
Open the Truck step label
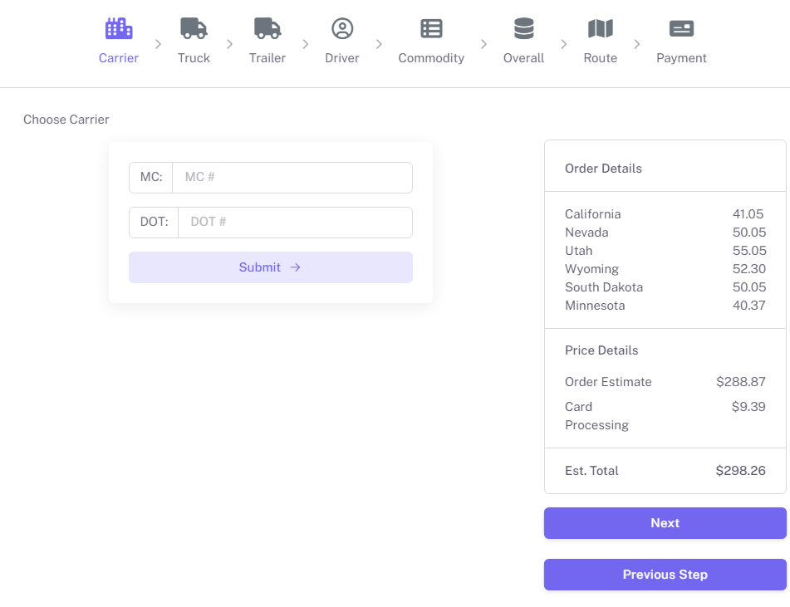[x=194, y=58]
